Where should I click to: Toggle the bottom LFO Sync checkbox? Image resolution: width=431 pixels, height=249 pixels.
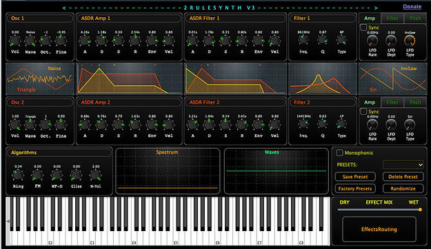click(x=363, y=111)
